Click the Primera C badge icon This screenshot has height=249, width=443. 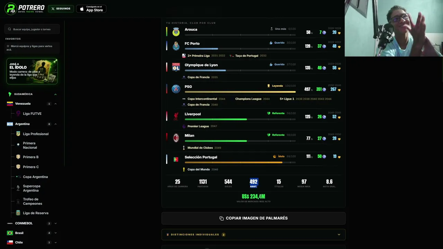[18, 167]
